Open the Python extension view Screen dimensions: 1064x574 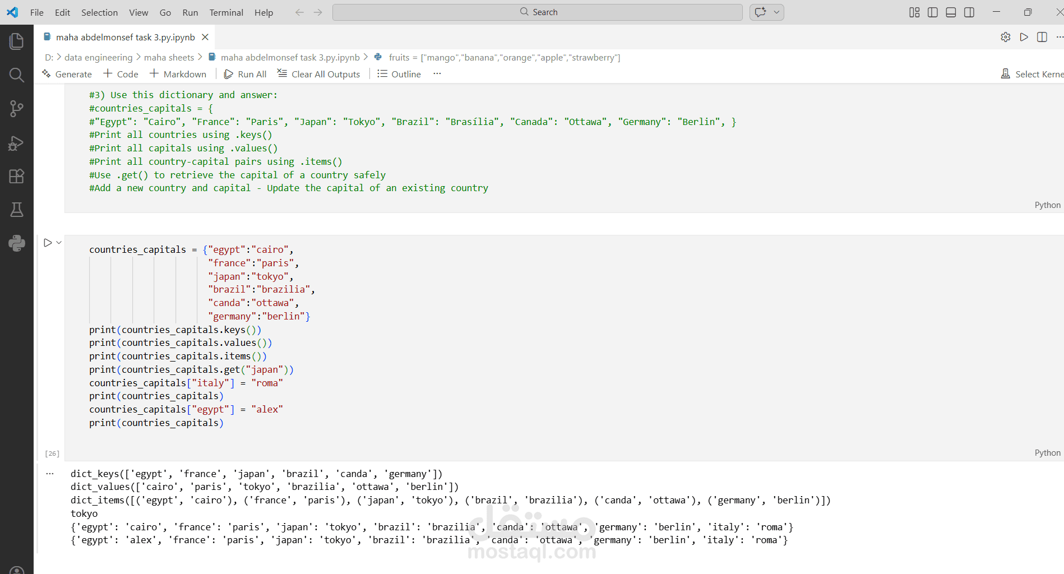tap(16, 243)
